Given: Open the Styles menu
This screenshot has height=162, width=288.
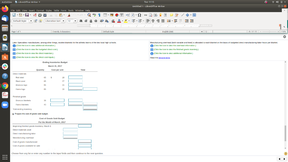Looking at the screenshot, I should 49,10.
